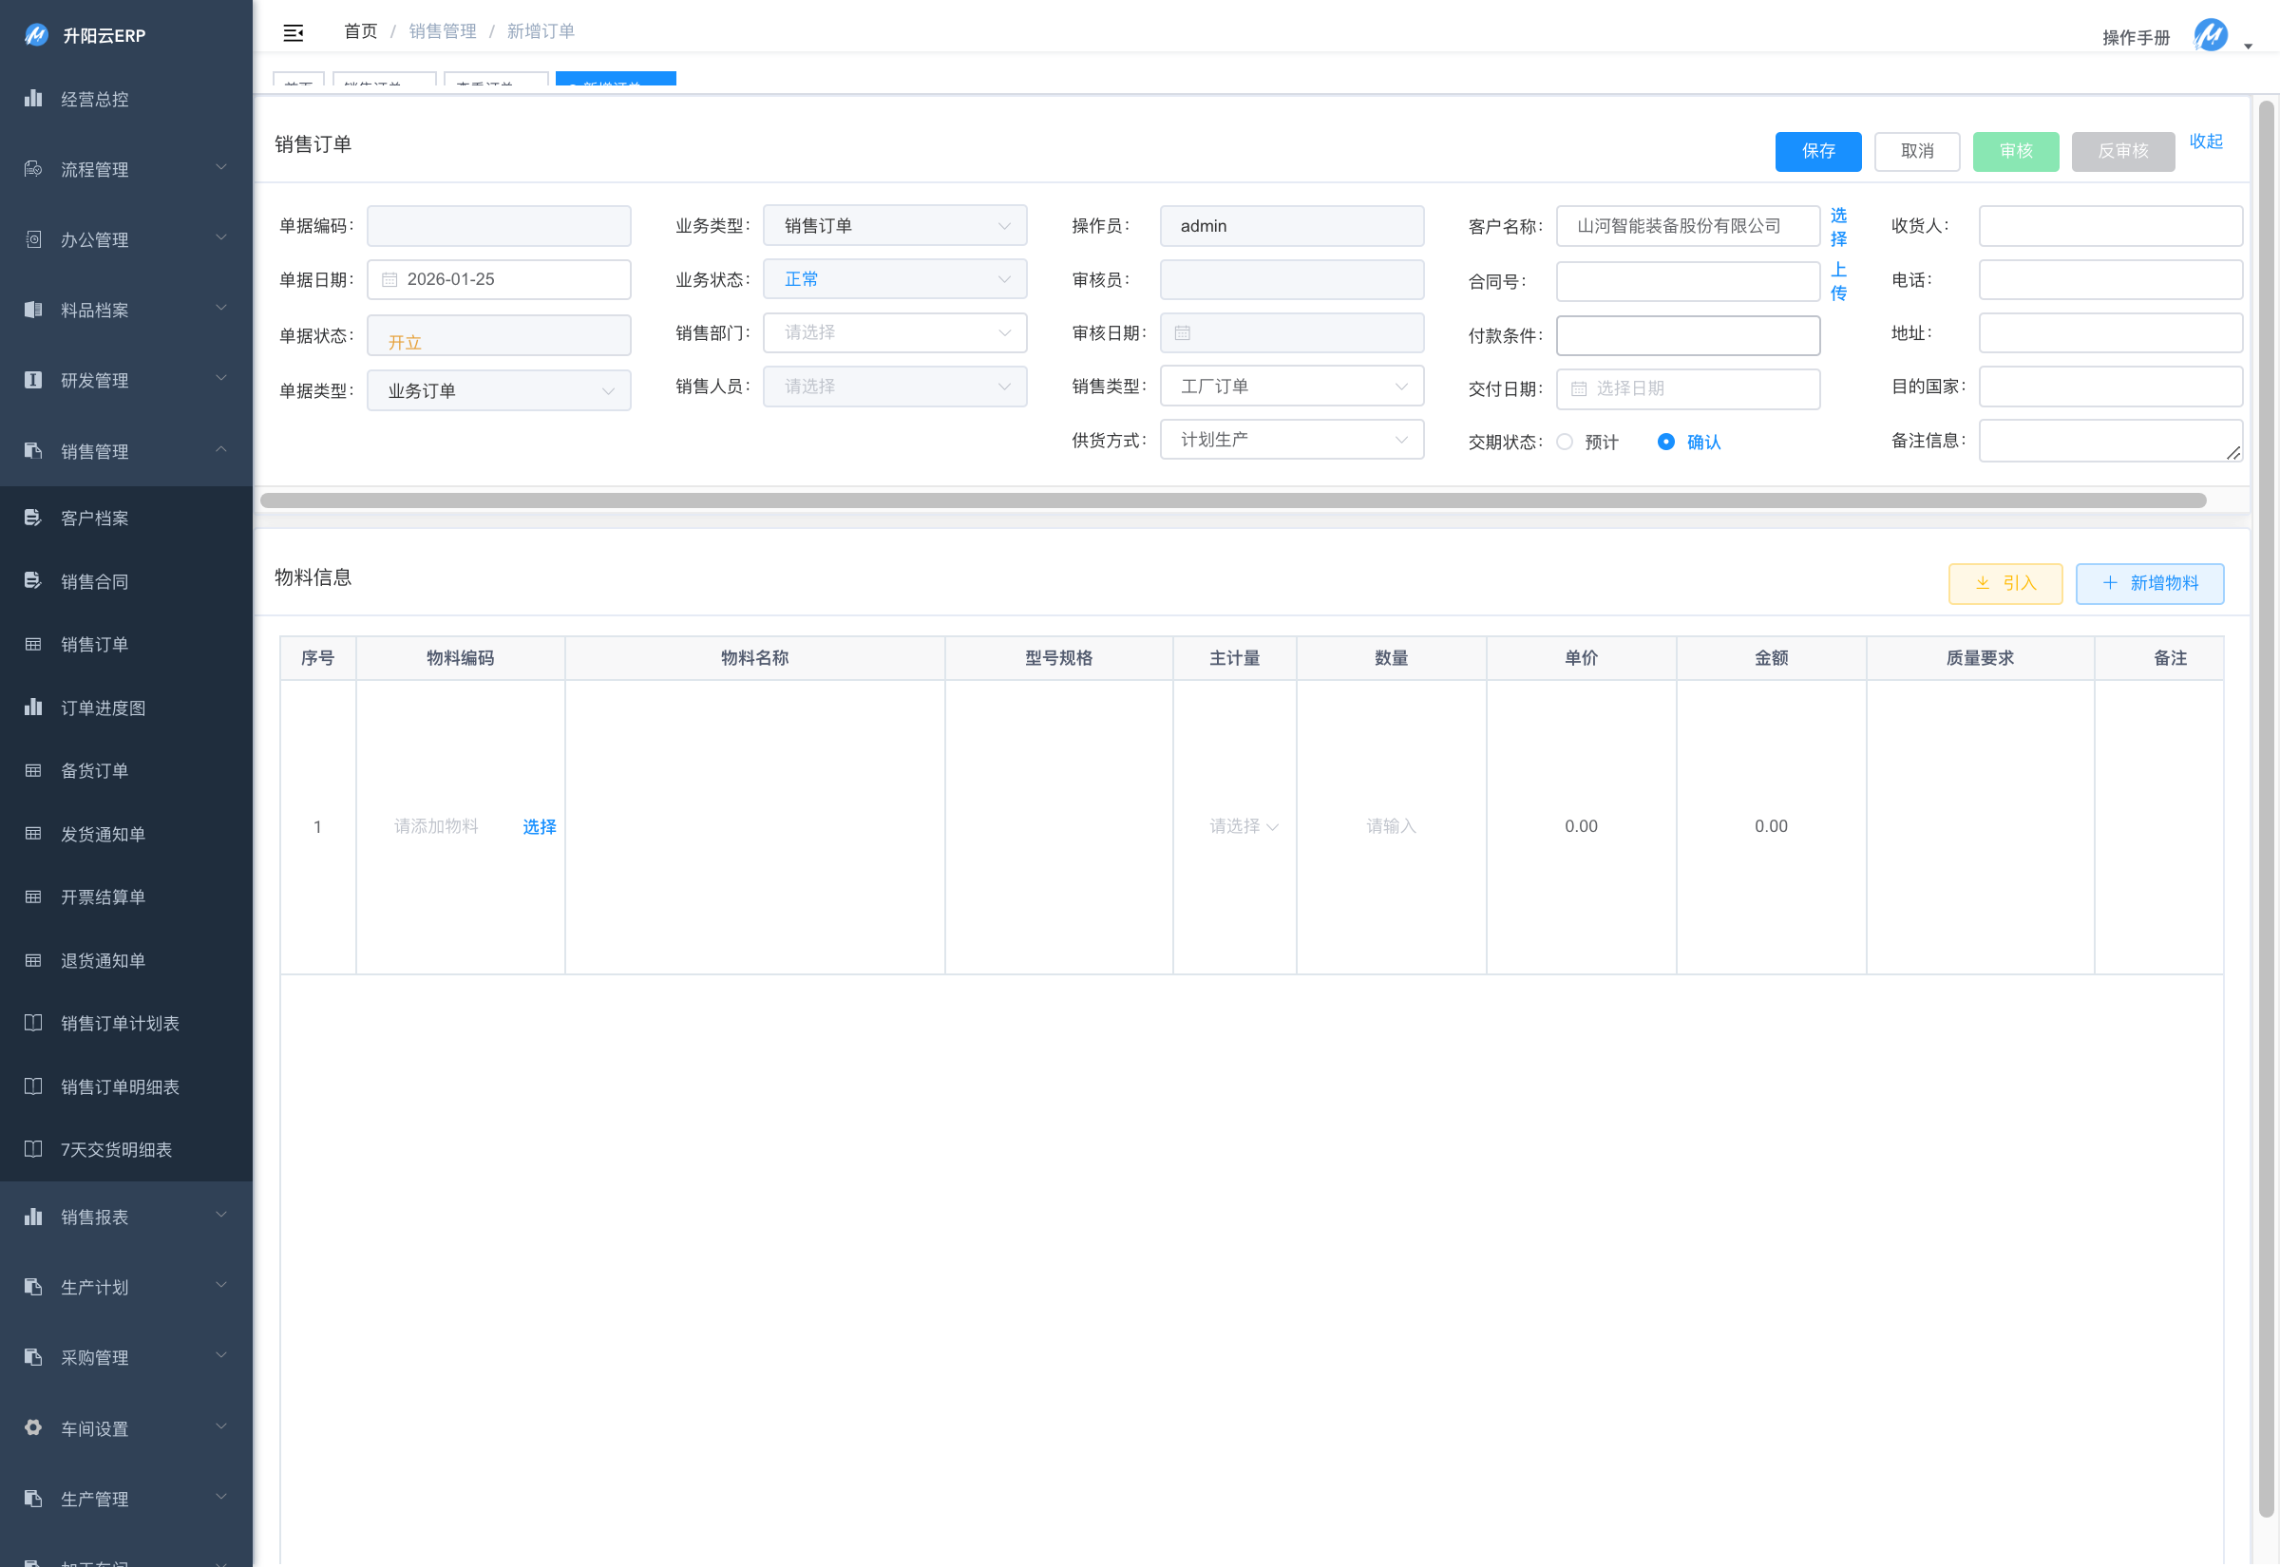Click the sidebar collapse hamburger icon

pos(293,33)
